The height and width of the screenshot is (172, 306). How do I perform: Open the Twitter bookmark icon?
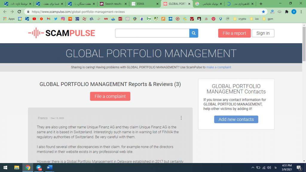click(x=56, y=19)
